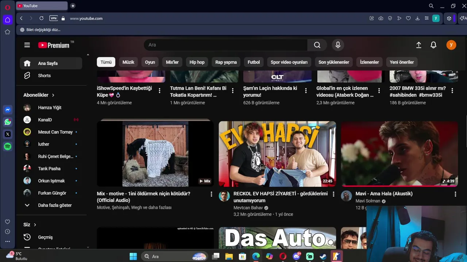Open the YouTube hamburger guide menu
467x262 pixels.
(27, 45)
